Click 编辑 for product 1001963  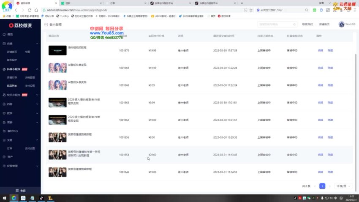[320, 103]
